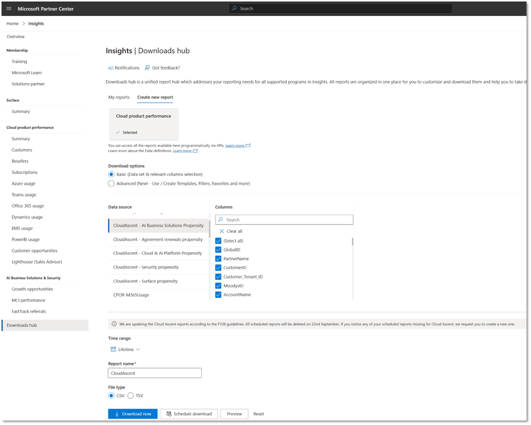Image resolution: width=531 pixels, height=425 pixels.
Task: Click the X icon beside Clear all
Action: [222, 231]
